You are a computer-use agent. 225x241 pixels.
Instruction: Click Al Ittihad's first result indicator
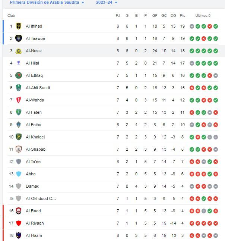tap(191, 26)
